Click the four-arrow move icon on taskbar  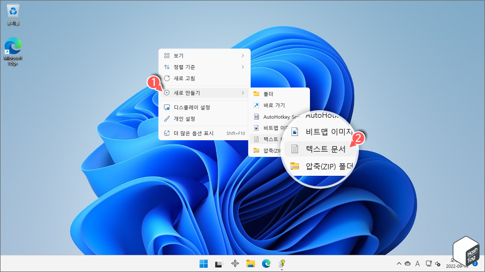pos(235,263)
